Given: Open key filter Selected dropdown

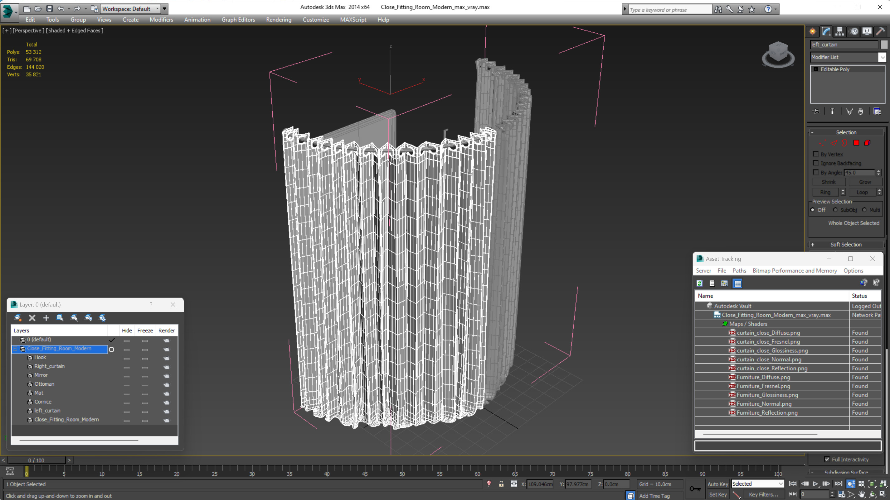Looking at the screenshot, I should (x=757, y=484).
